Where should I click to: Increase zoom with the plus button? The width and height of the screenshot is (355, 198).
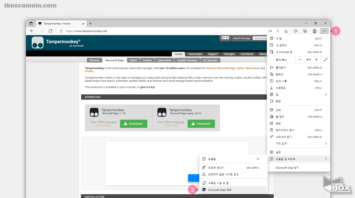[x=317, y=60]
